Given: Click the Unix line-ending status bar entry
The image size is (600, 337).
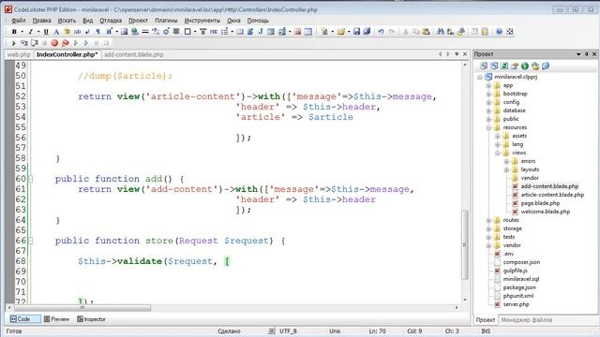Looking at the screenshot, I should pos(335,330).
